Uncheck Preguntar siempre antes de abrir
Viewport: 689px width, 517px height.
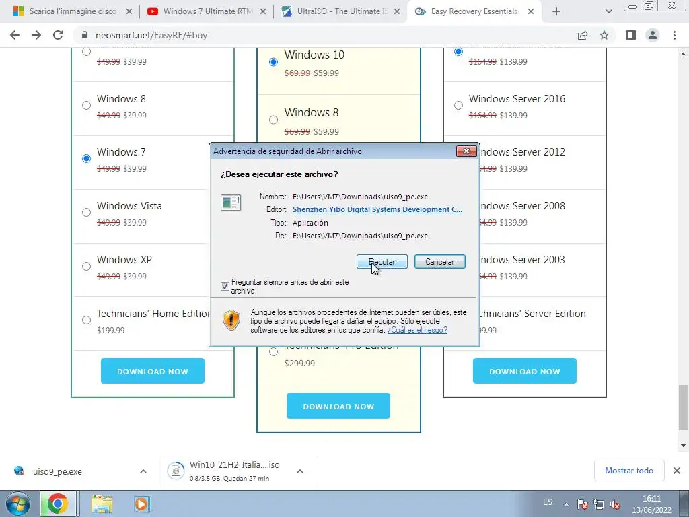225,286
